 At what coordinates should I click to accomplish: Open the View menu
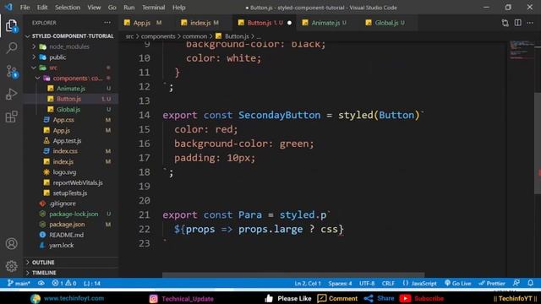pos(94,8)
